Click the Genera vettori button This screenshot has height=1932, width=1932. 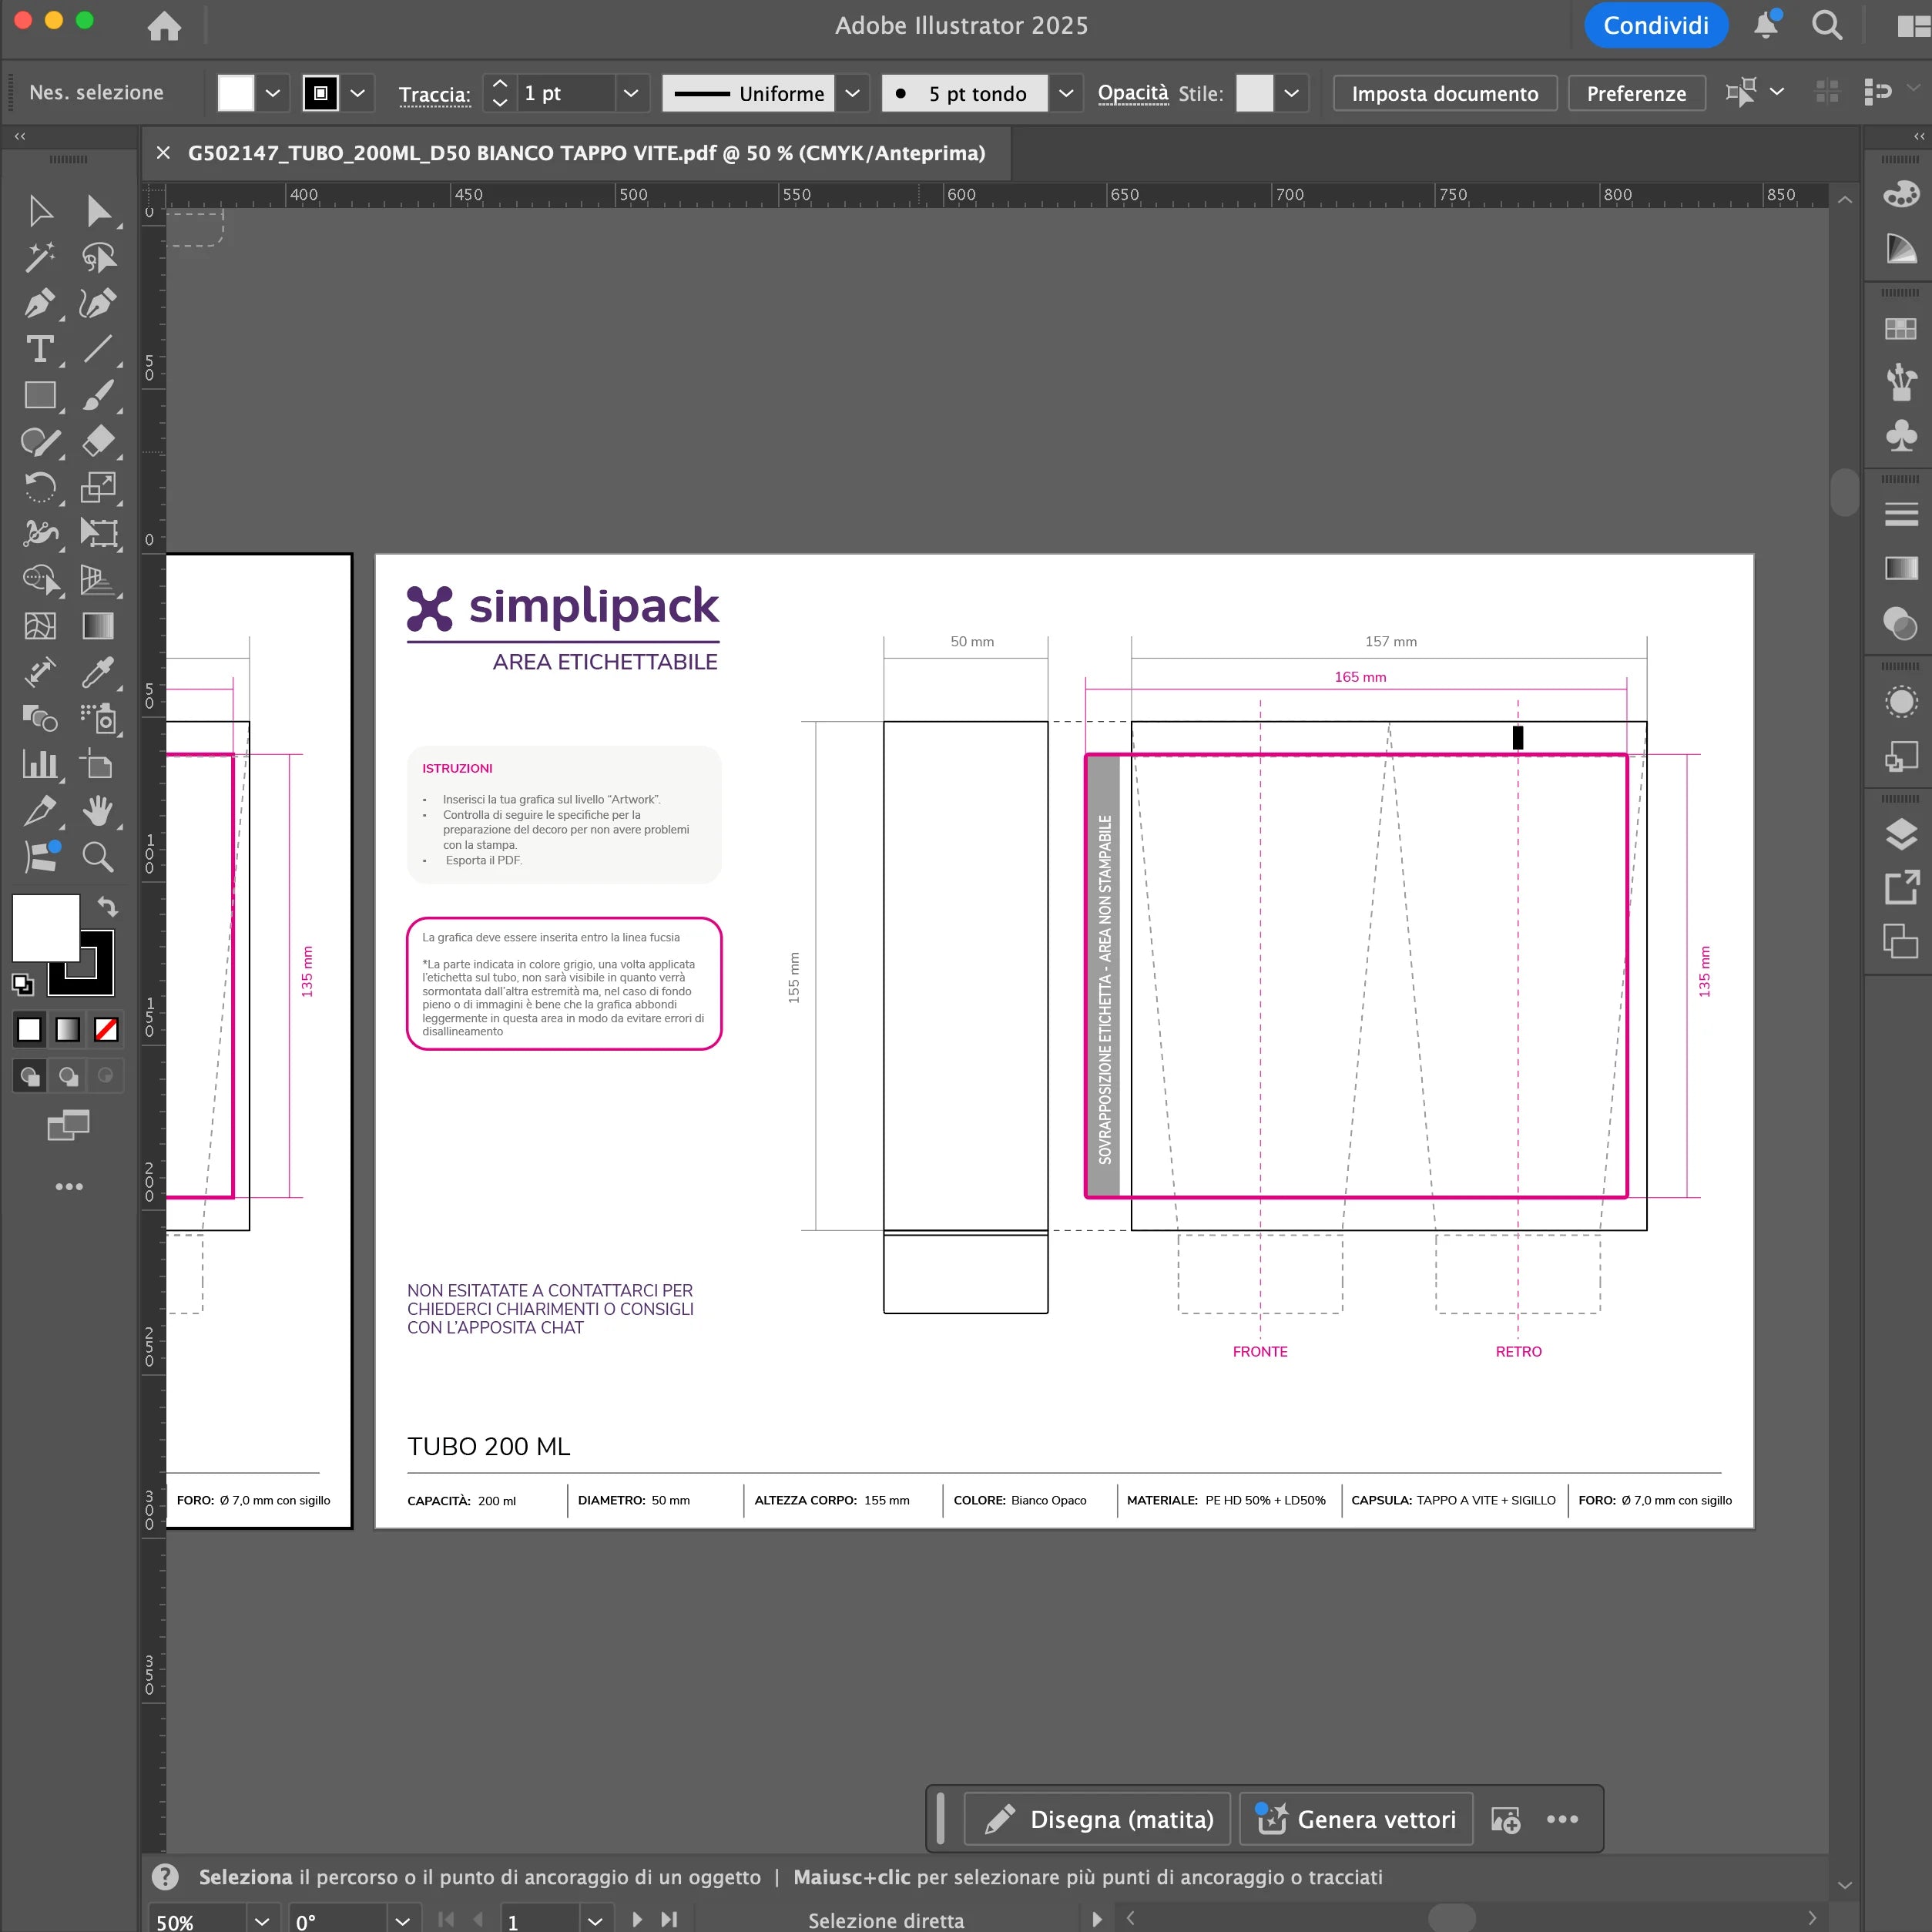(x=1356, y=1819)
